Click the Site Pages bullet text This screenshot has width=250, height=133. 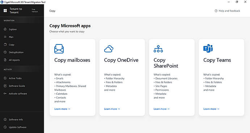pos(161,86)
